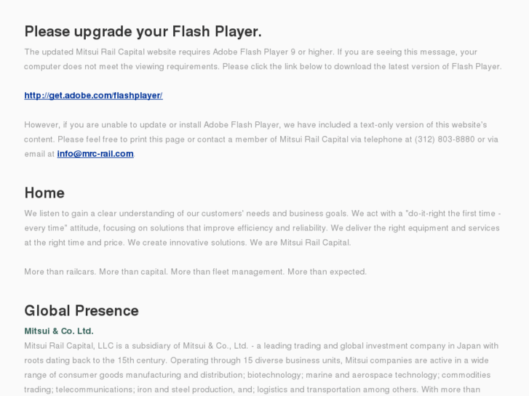Click the 'Home' section heading
This screenshot has height=396, width=529.
pyautogui.click(x=44, y=193)
